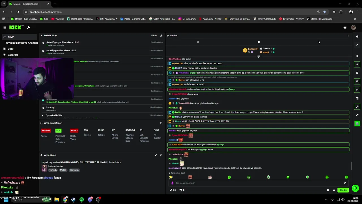Open the emoji picker in message box
The image size is (362, 204).
[345, 183]
